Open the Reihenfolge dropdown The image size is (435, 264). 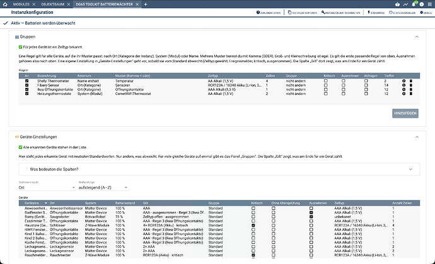point(103,187)
